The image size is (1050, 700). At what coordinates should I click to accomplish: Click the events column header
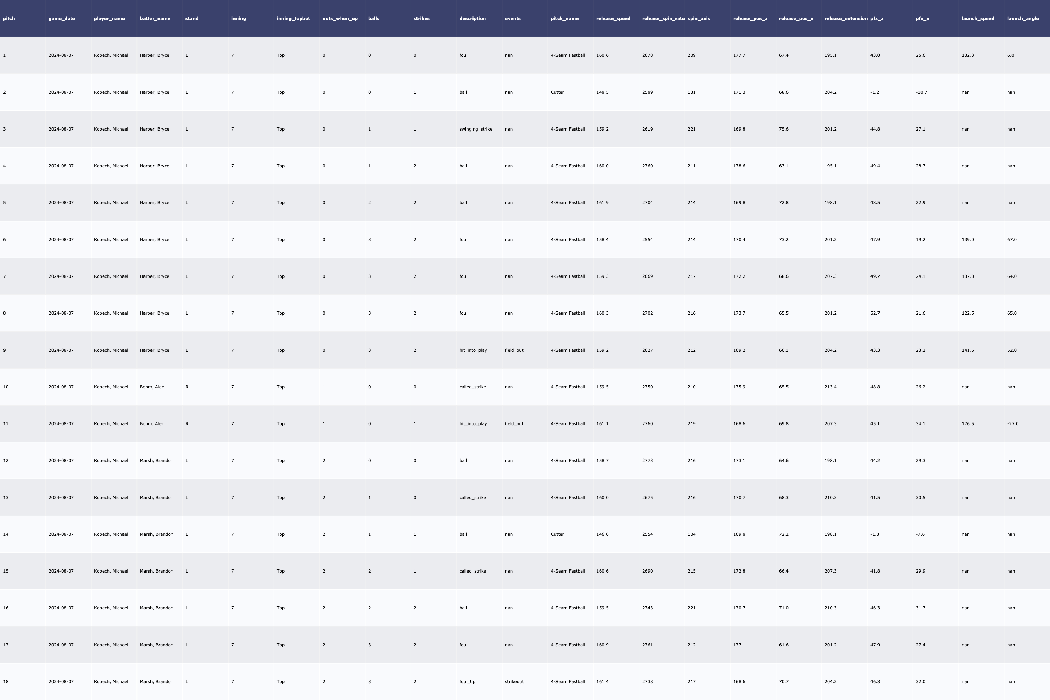click(512, 18)
